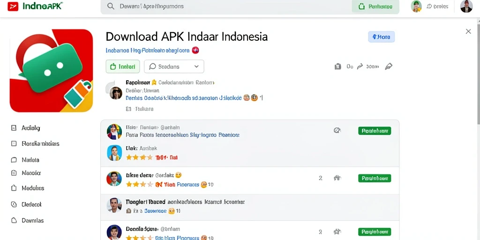This screenshot has height=240, width=480.
Task: Click the emoji in Toagler Ibaced row
Action: point(172,211)
